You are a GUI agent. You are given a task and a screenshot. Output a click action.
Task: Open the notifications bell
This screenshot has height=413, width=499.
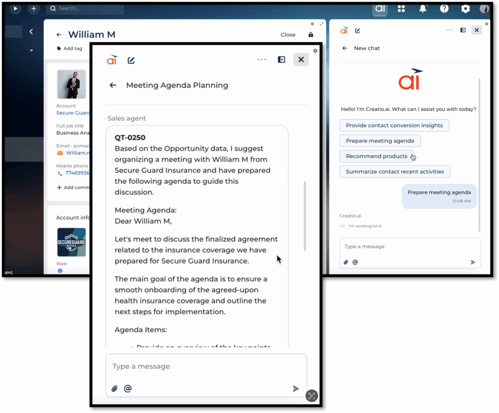(x=422, y=9)
